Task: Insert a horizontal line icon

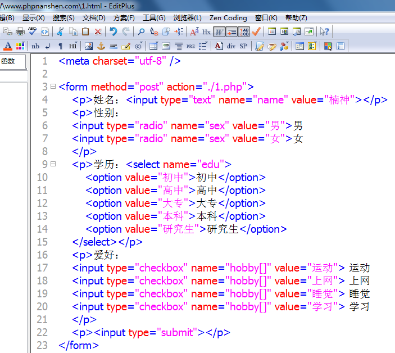Action: tap(113, 46)
